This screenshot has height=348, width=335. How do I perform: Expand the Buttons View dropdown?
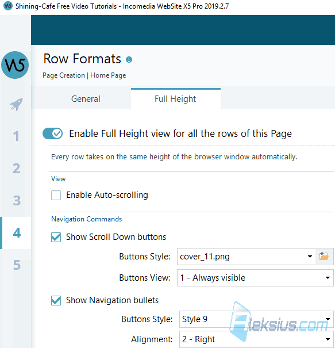(255, 278)
